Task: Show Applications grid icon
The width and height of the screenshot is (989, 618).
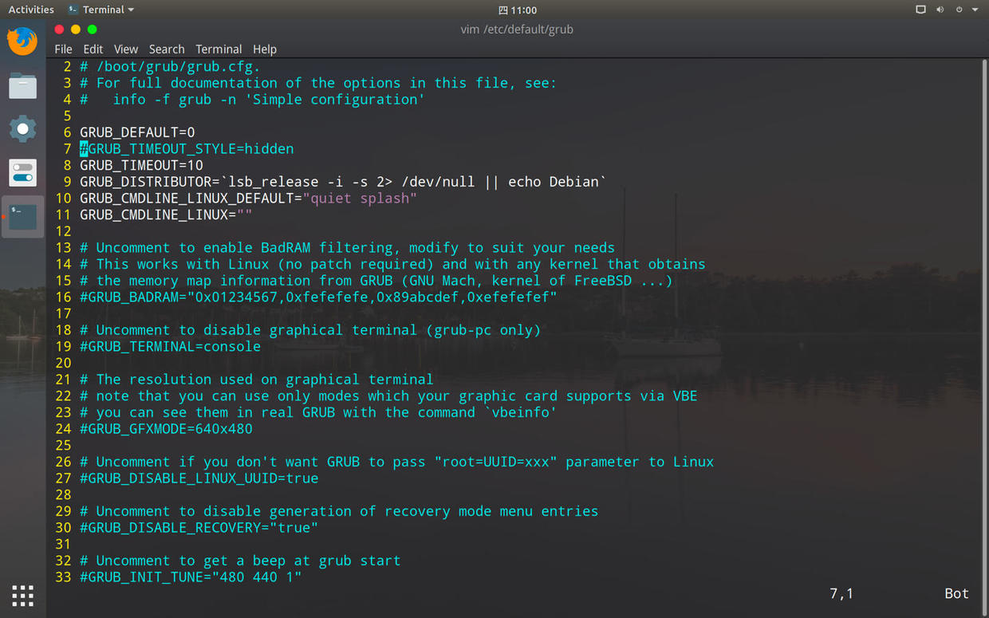Action: [22, 595]
